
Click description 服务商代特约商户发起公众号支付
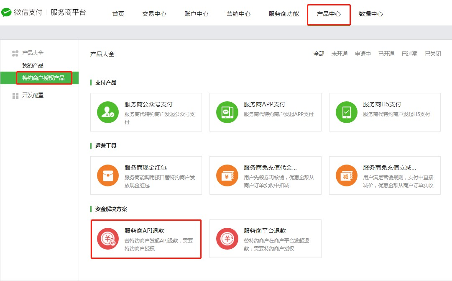coord(160,118)
